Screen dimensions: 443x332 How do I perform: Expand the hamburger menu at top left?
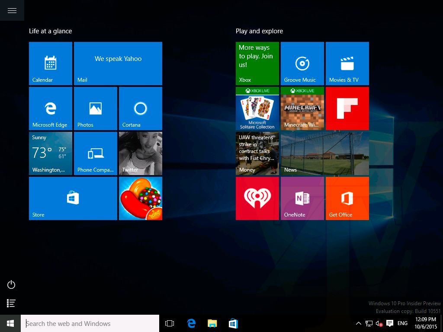(12, 11)
